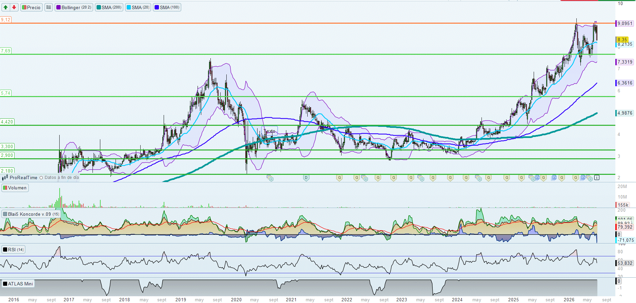Click the -71,075 Koncorde value tag
The image size is (636, 303).
(625, 240)
